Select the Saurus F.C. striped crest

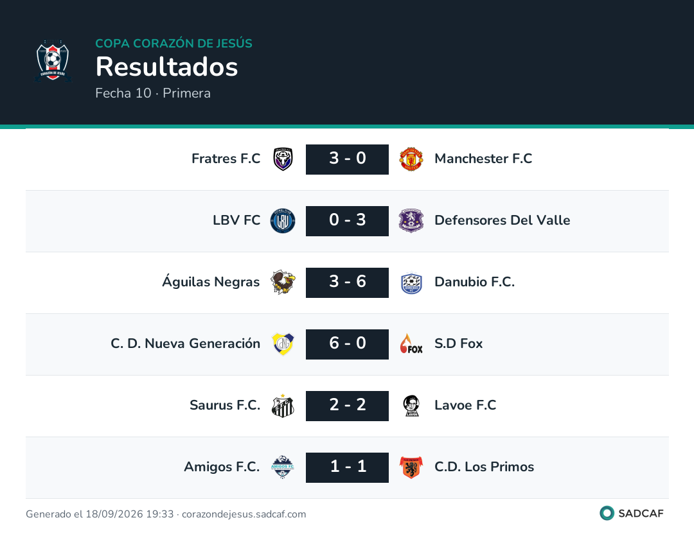click(x=283, y=406)
